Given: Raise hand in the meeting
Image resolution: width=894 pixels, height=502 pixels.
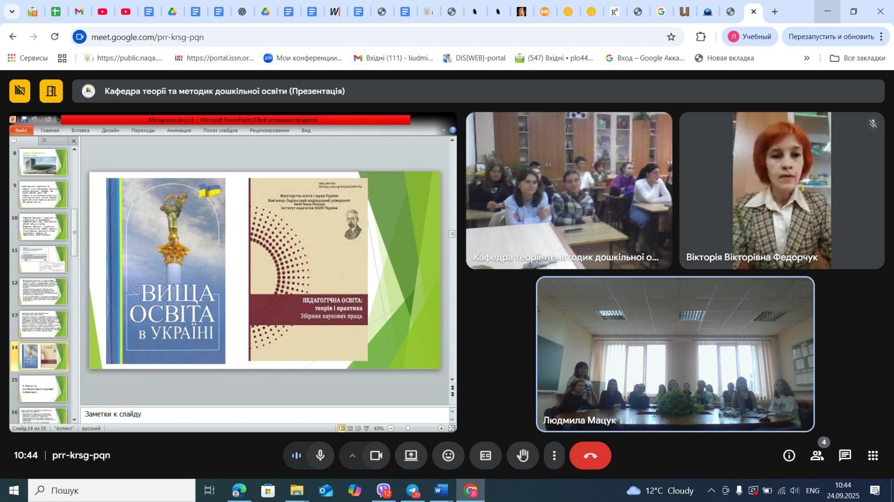Looking at the screenshot, I should 522,455.
